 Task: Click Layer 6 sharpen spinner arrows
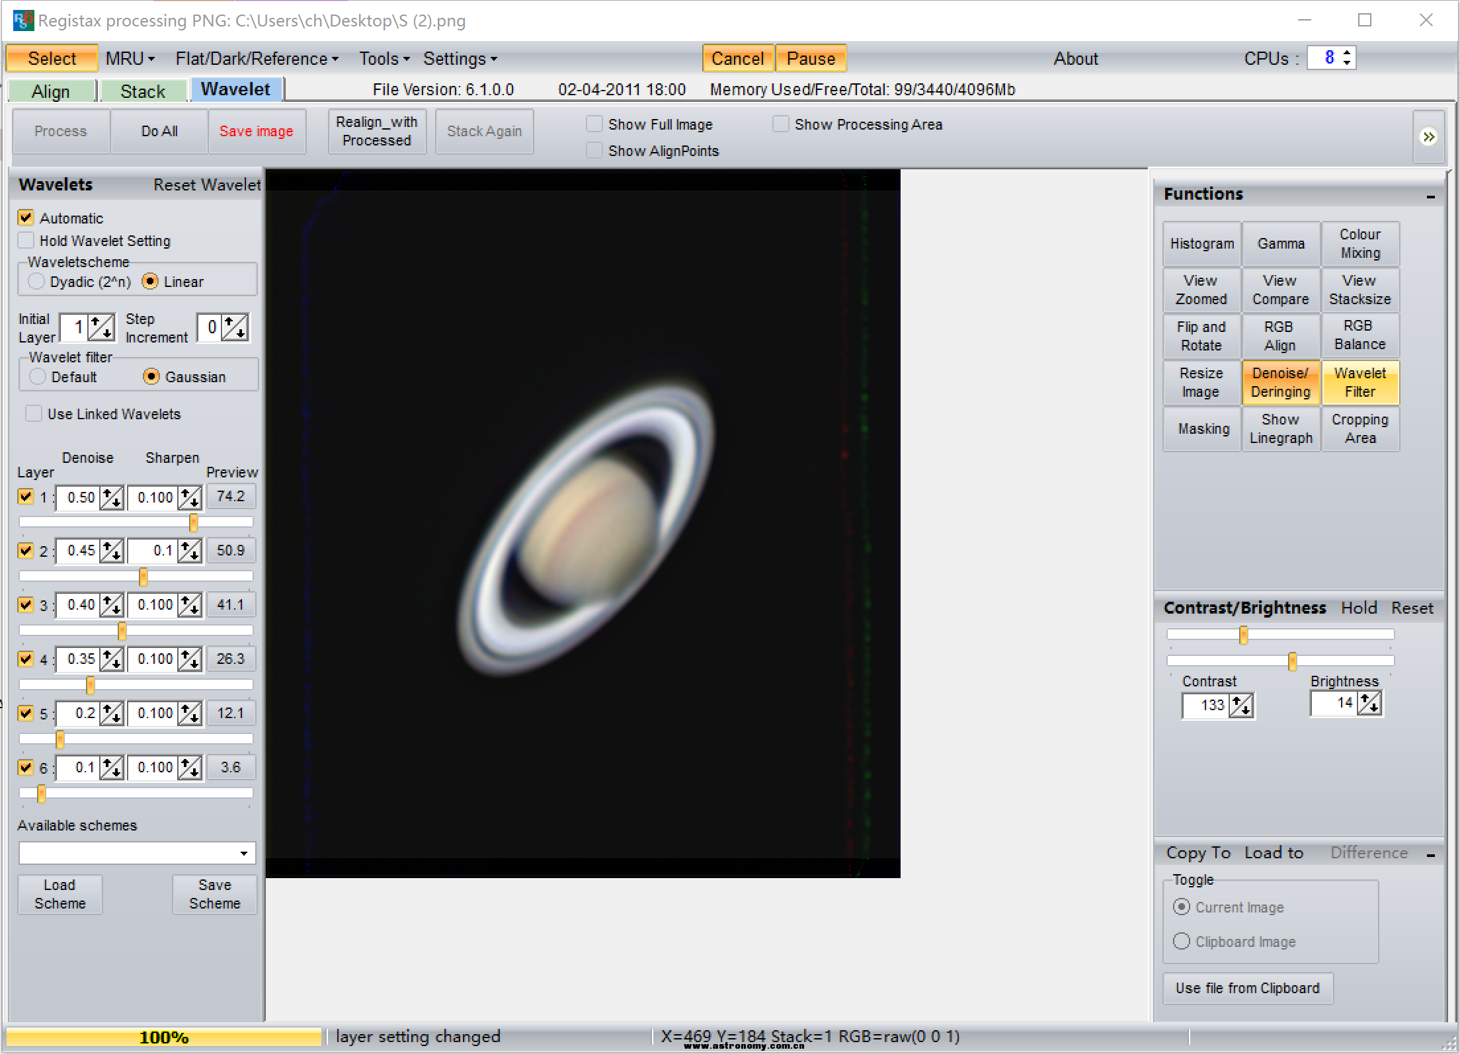click(190, 768)
